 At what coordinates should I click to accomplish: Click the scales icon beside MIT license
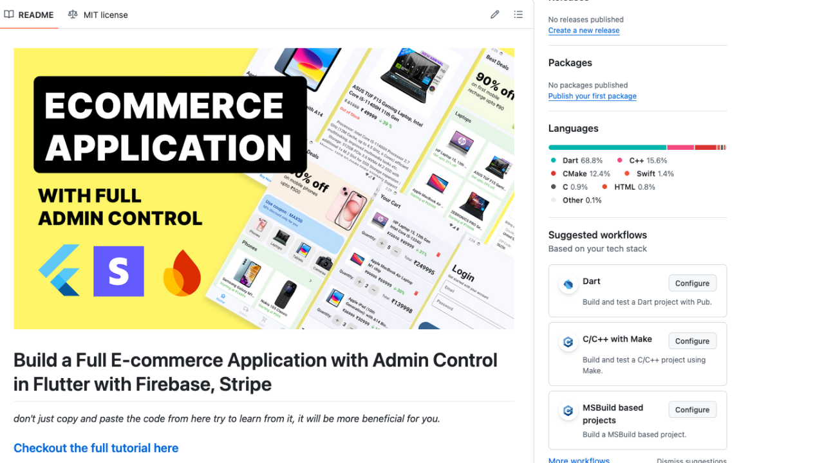(x=73, y=14)
